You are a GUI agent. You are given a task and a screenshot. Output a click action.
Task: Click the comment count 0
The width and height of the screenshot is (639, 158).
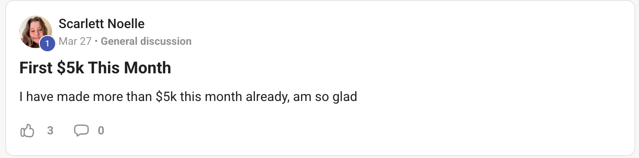101,131
